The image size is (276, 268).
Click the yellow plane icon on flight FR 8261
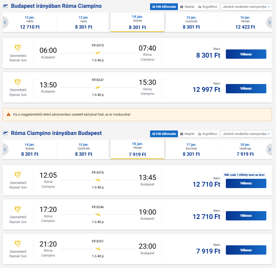pyautogui.click(x=98, y=248)
